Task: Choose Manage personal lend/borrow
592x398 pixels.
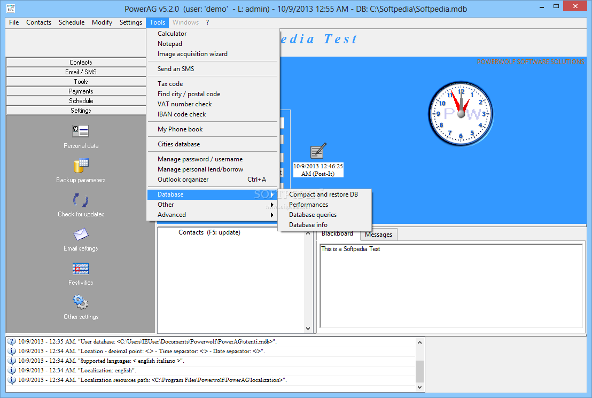Action: (x=213, y=169)
